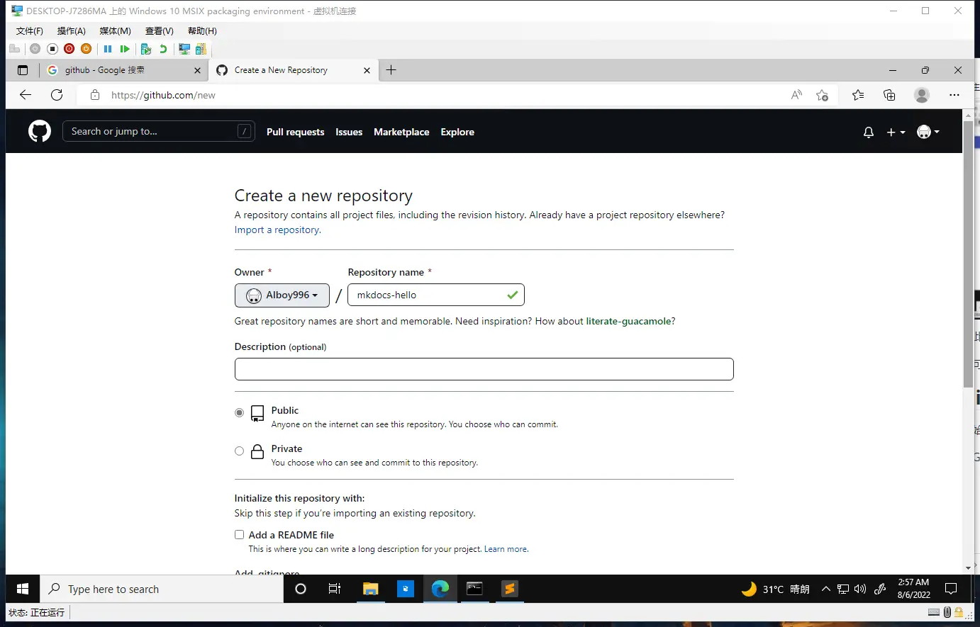Screen dimensions: 980x627
Task: Click the Edge browser profile avatar
Action: 921,95
